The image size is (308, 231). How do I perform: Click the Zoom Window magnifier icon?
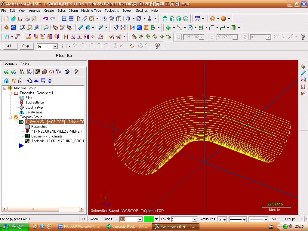click(23, 28)
